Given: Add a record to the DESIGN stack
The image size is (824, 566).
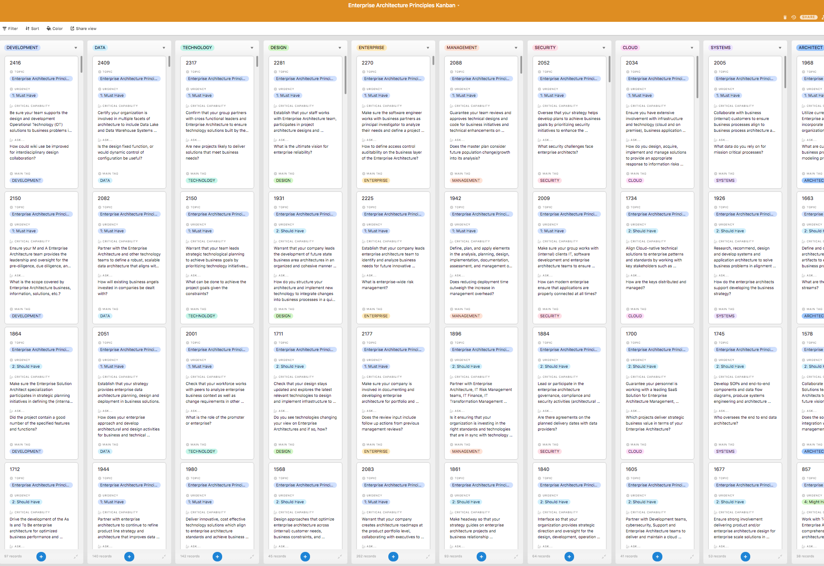Looking at the screenshot, I should (305, 556).
